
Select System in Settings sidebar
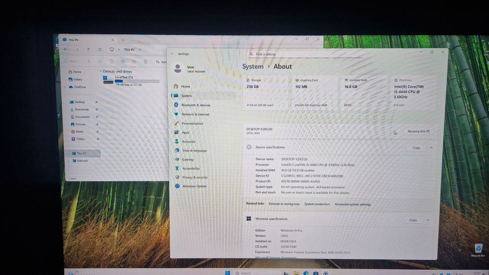182,96
